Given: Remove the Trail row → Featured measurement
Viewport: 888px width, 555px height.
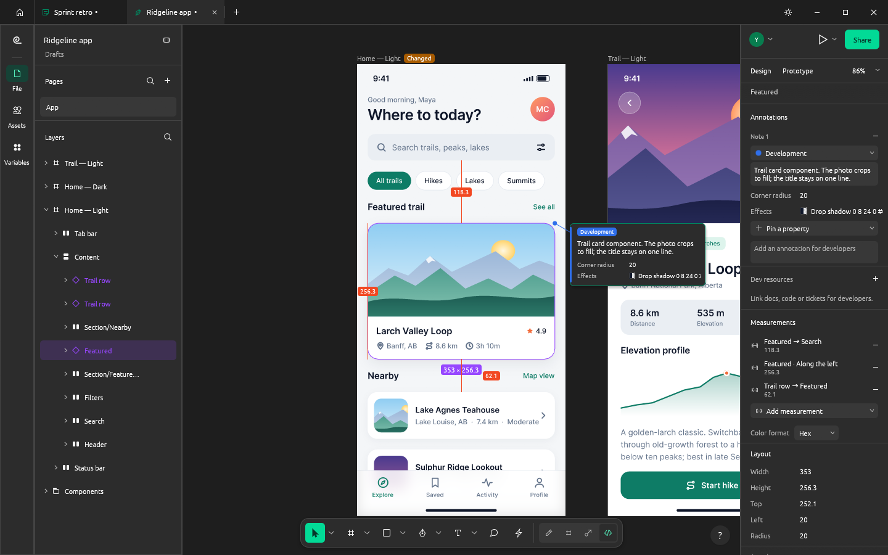Looking at the screenshot, I should click(x=875, y=390).
